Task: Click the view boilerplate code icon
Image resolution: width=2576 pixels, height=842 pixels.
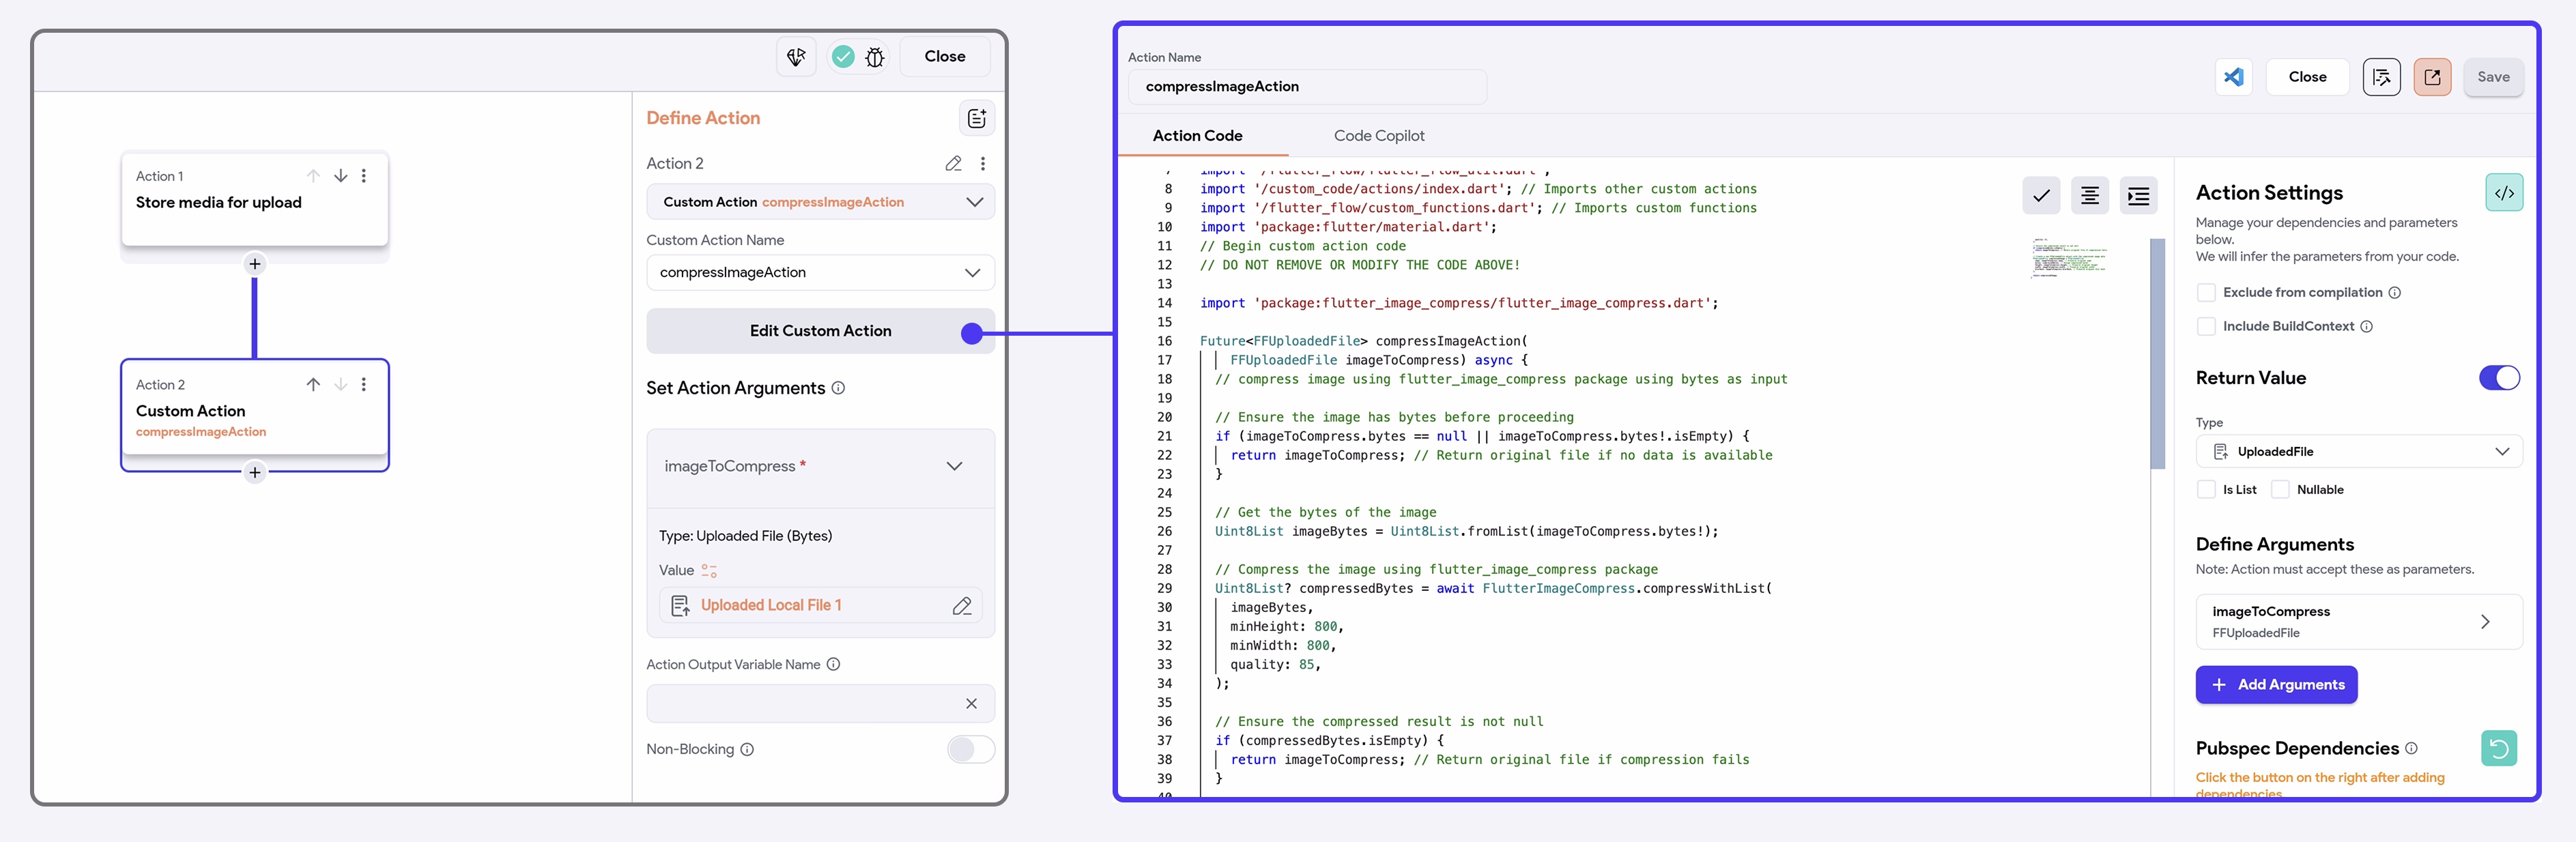Action: click(2504, 193)
